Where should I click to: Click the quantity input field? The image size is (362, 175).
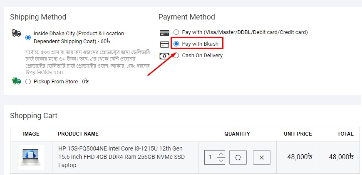(x=211, y=157)
